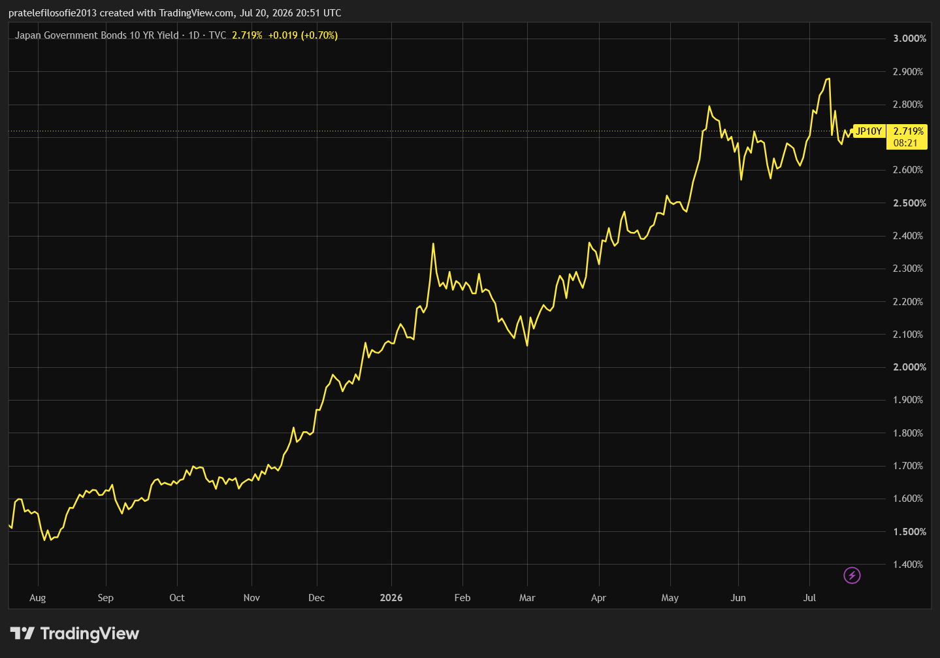Click the 2026 label on time axis
940x658 pixels.
(391, 598)
